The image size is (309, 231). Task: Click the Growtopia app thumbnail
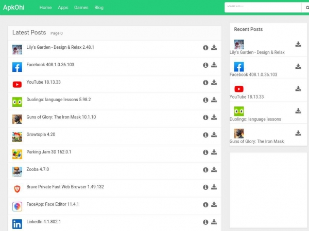click(17, 137)
